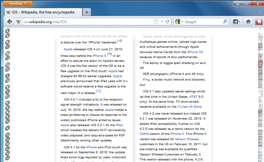
Task: Open the iTunes US Store link
Action: click(190, 106)
